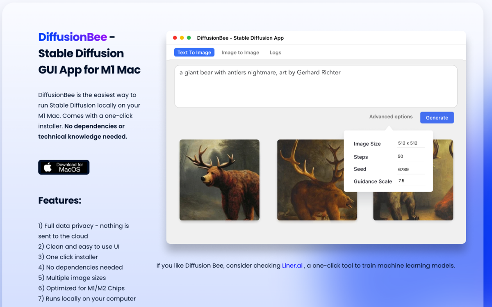Click the Download for MacOS button

coord(64,167)
